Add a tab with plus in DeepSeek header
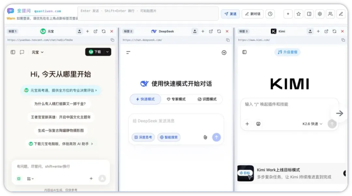 tap(203, 31)
